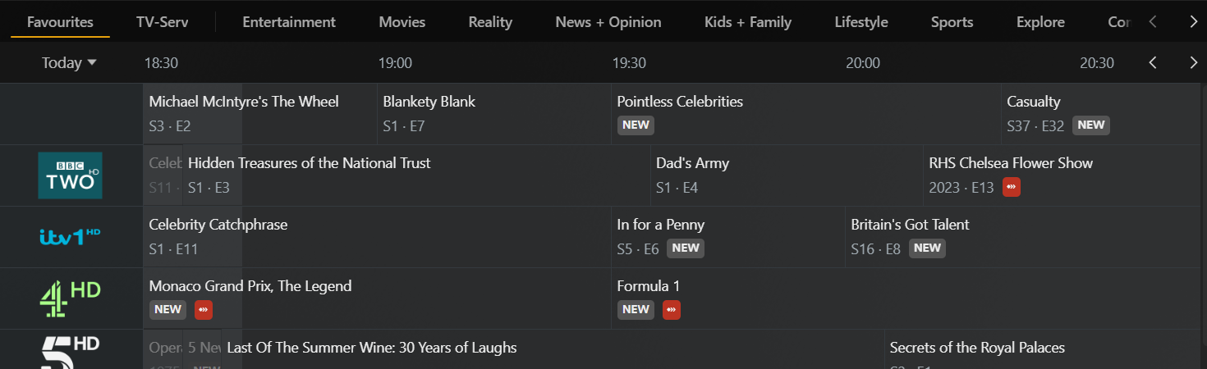The image size is (1207, 369).
Task: Click the BBC Two HD channel logo
Action: pyautogui.click(x=71, y=175)
